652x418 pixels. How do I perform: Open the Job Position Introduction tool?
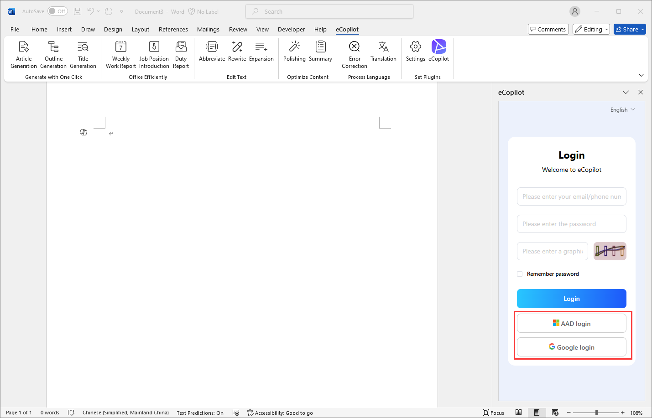(x=154, y=55)
